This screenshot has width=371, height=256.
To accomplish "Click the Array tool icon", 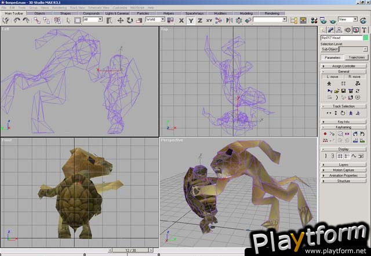I will (239, 21).
